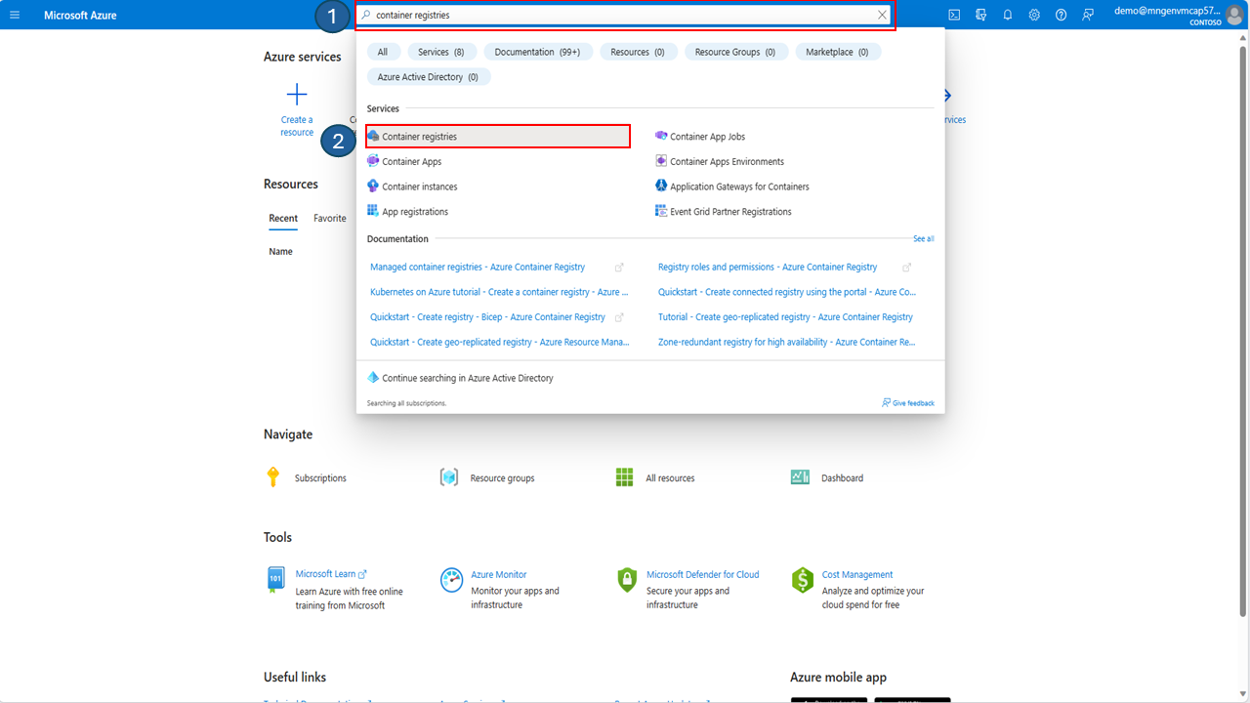The width and height of the screenshot is (1250, 703).
Task: Click the Event Grid Partner Registrations icon
Action: pyautogui.click(x=661, y=211)
